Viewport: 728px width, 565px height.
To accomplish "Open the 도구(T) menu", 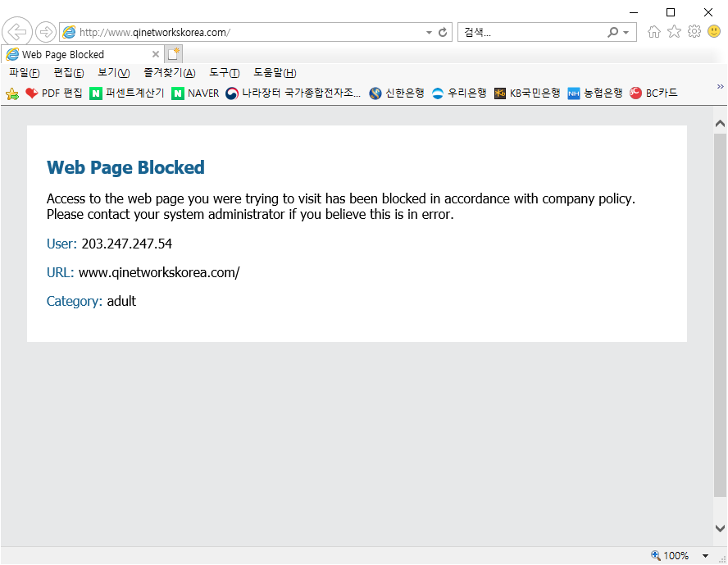I will point(225,73).
